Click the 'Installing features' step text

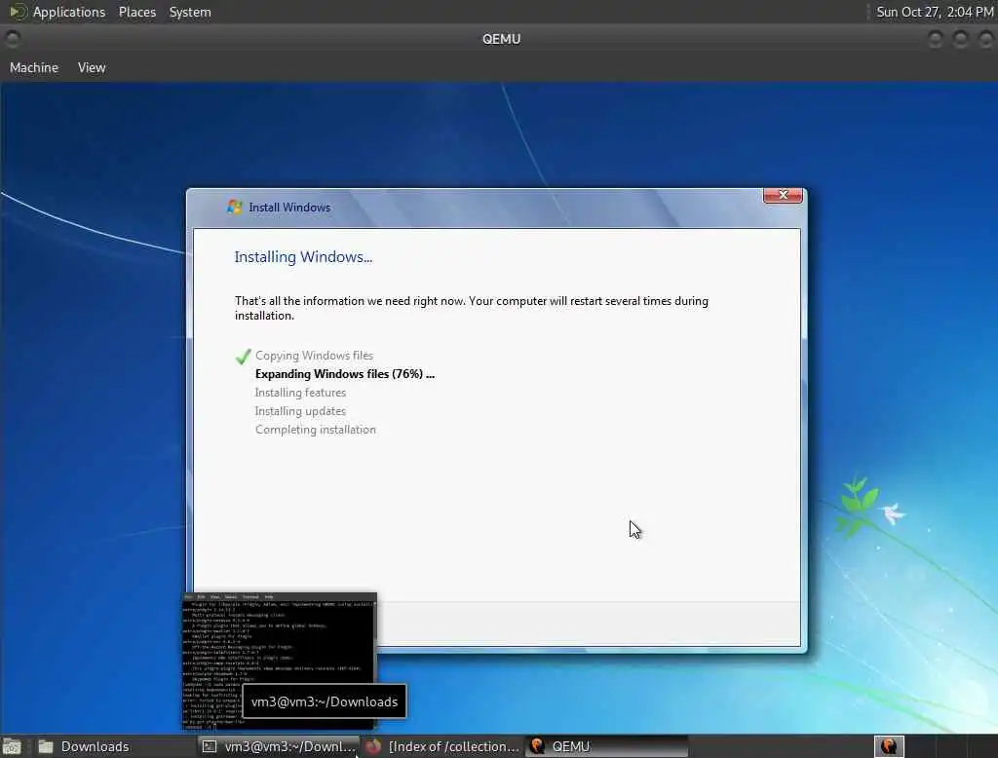300,393
